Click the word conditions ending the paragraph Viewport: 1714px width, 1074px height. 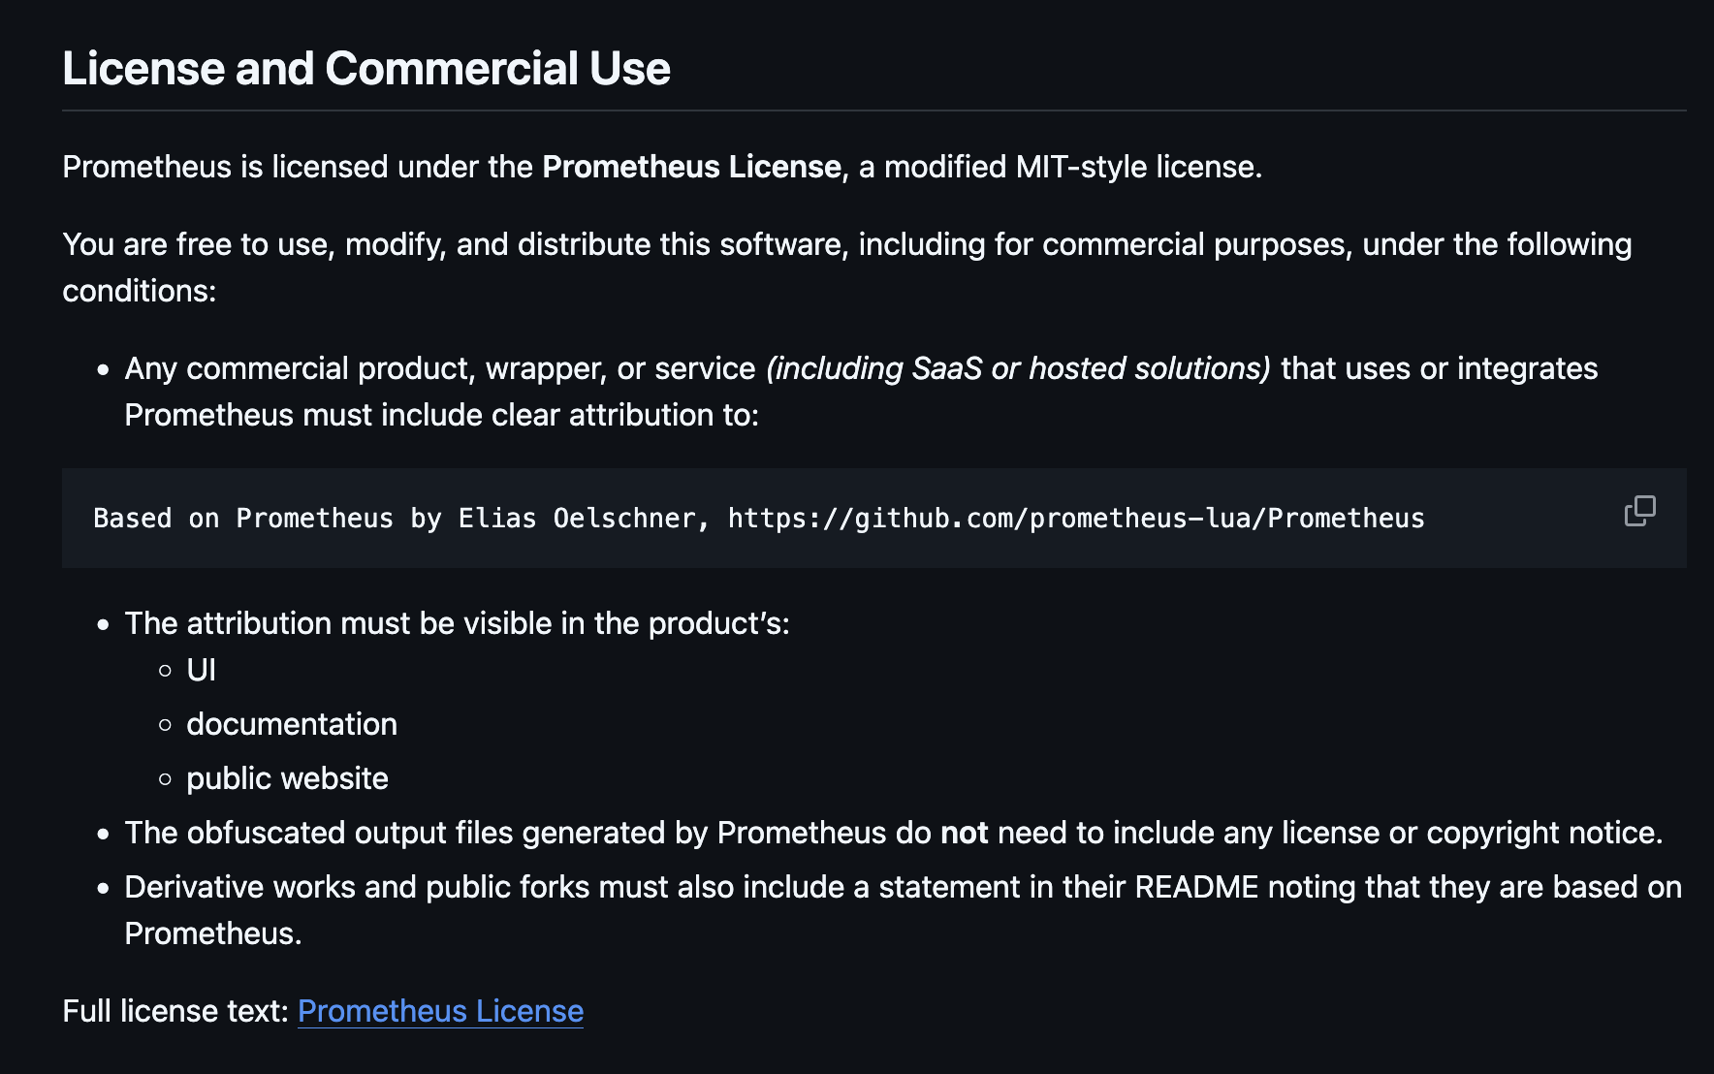click(140, 291)
